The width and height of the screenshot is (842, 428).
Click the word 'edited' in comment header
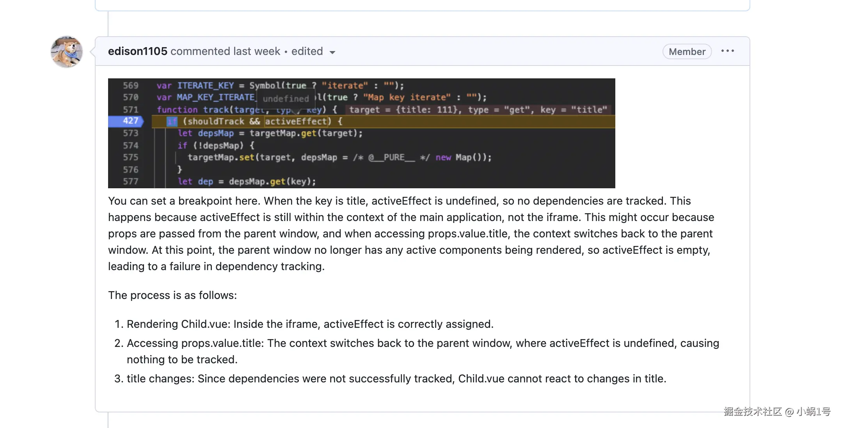click(x=307, y=51)
